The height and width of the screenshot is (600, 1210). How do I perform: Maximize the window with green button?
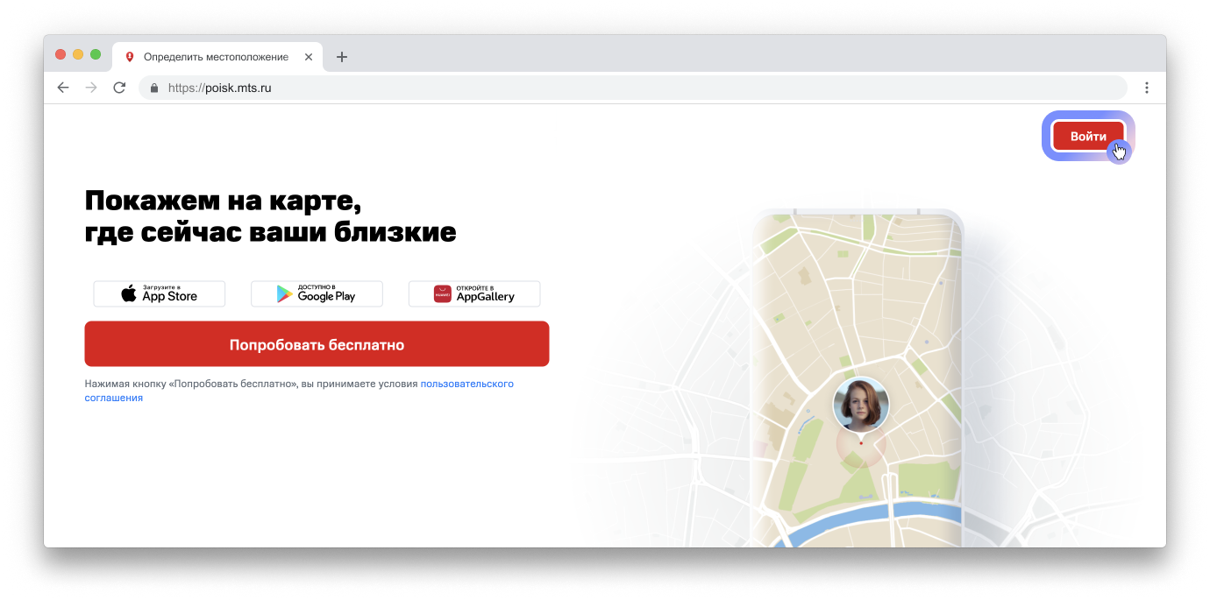(96, 54)
